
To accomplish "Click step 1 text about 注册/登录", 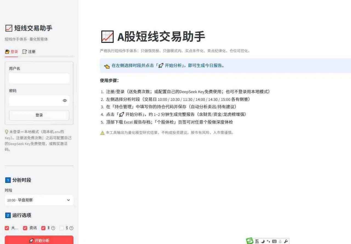I will click(x=188, y=92).
